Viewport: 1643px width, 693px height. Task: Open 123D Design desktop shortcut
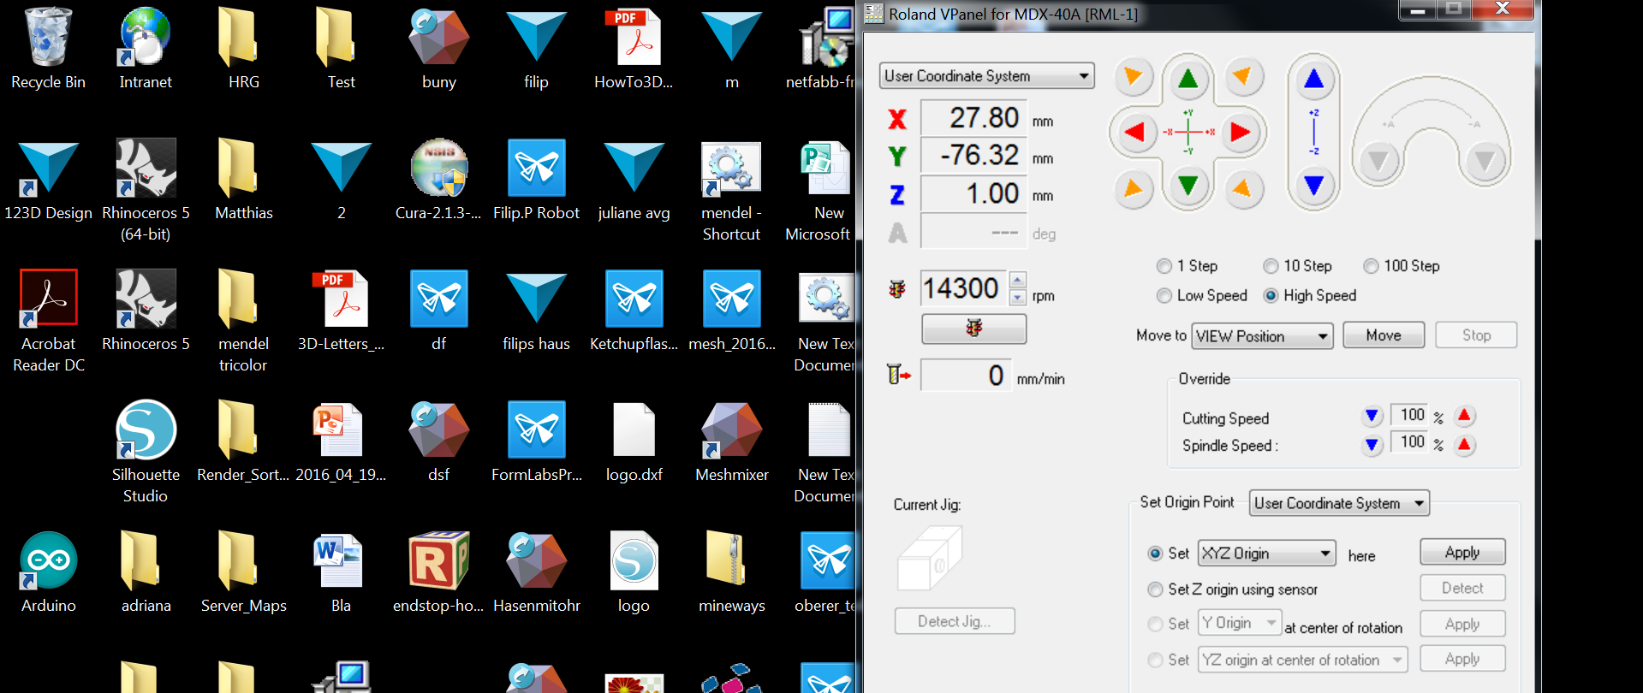tap(48, 180)
